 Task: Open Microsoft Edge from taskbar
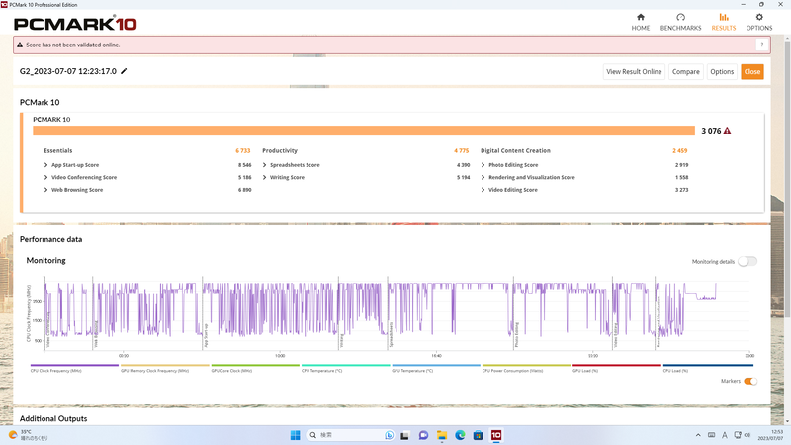coord(460,435)
